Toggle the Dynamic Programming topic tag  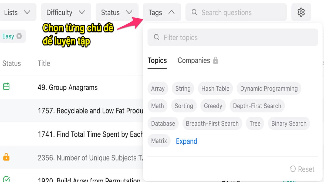(x=269, y=88)
